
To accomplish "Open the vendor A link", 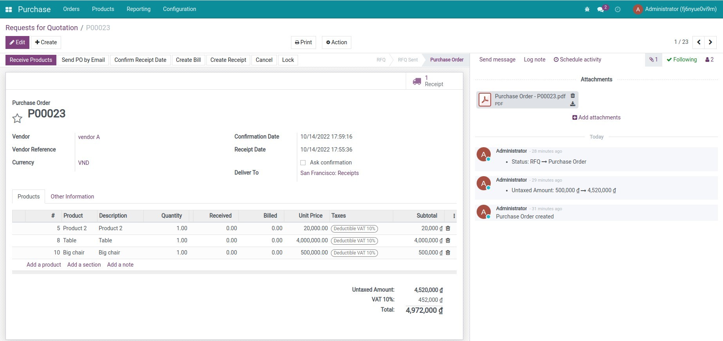I will 89,137.
